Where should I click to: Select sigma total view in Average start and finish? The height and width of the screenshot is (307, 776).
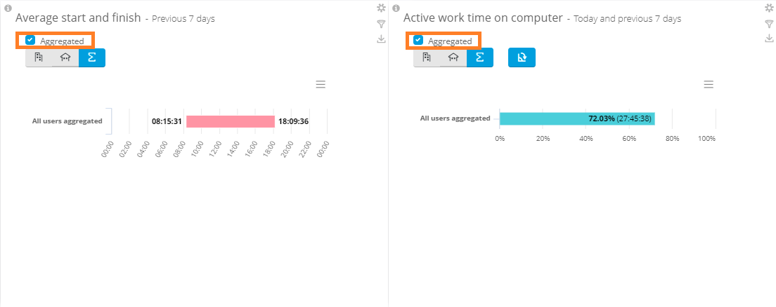coord(92,57)
